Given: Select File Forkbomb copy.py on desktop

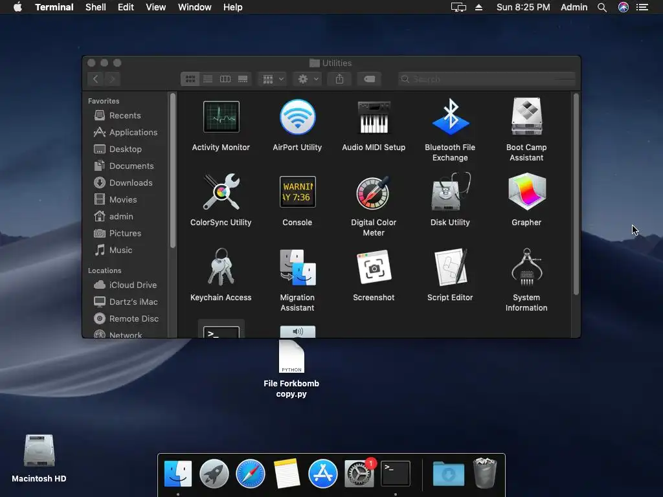Looking at the screenshot, I should [291, 357].
